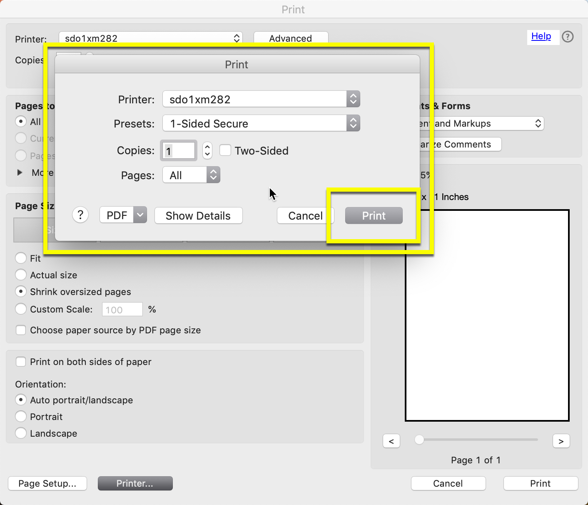Click the next page arrow below preview
The width and height of the screenshot is (588, 505).
point(561,441)
